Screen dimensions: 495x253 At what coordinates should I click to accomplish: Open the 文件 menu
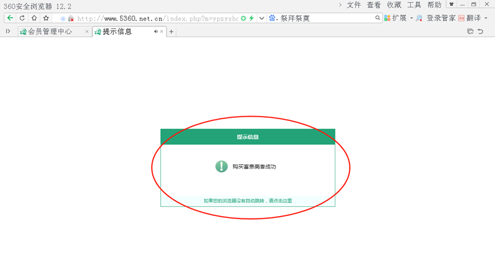click(353, 5)
